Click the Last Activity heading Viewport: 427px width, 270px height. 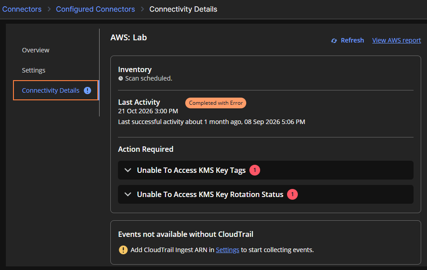tap(139, 102)
